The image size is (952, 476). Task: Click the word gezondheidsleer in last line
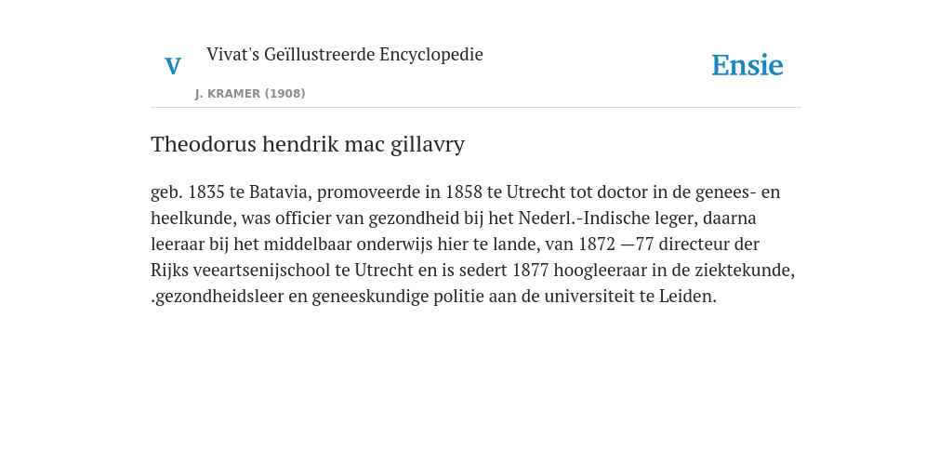tap(219, 297)
